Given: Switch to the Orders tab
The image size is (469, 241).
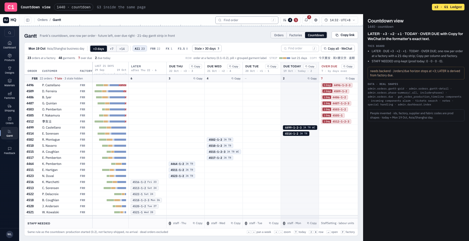Looking at the screenshot, I should coord(279,35).
